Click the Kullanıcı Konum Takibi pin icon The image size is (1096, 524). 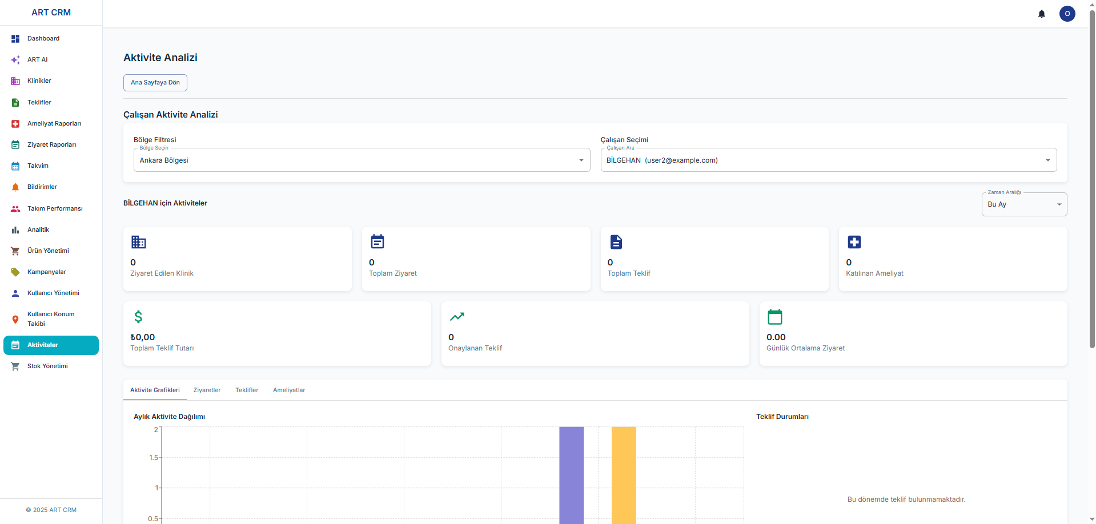point(15,319)
